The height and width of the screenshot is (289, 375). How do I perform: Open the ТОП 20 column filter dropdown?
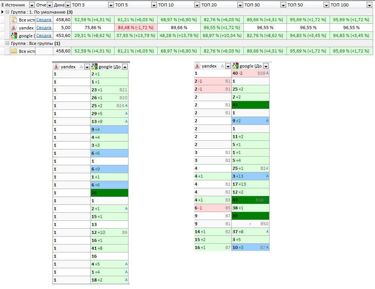(x=240, y=5)
